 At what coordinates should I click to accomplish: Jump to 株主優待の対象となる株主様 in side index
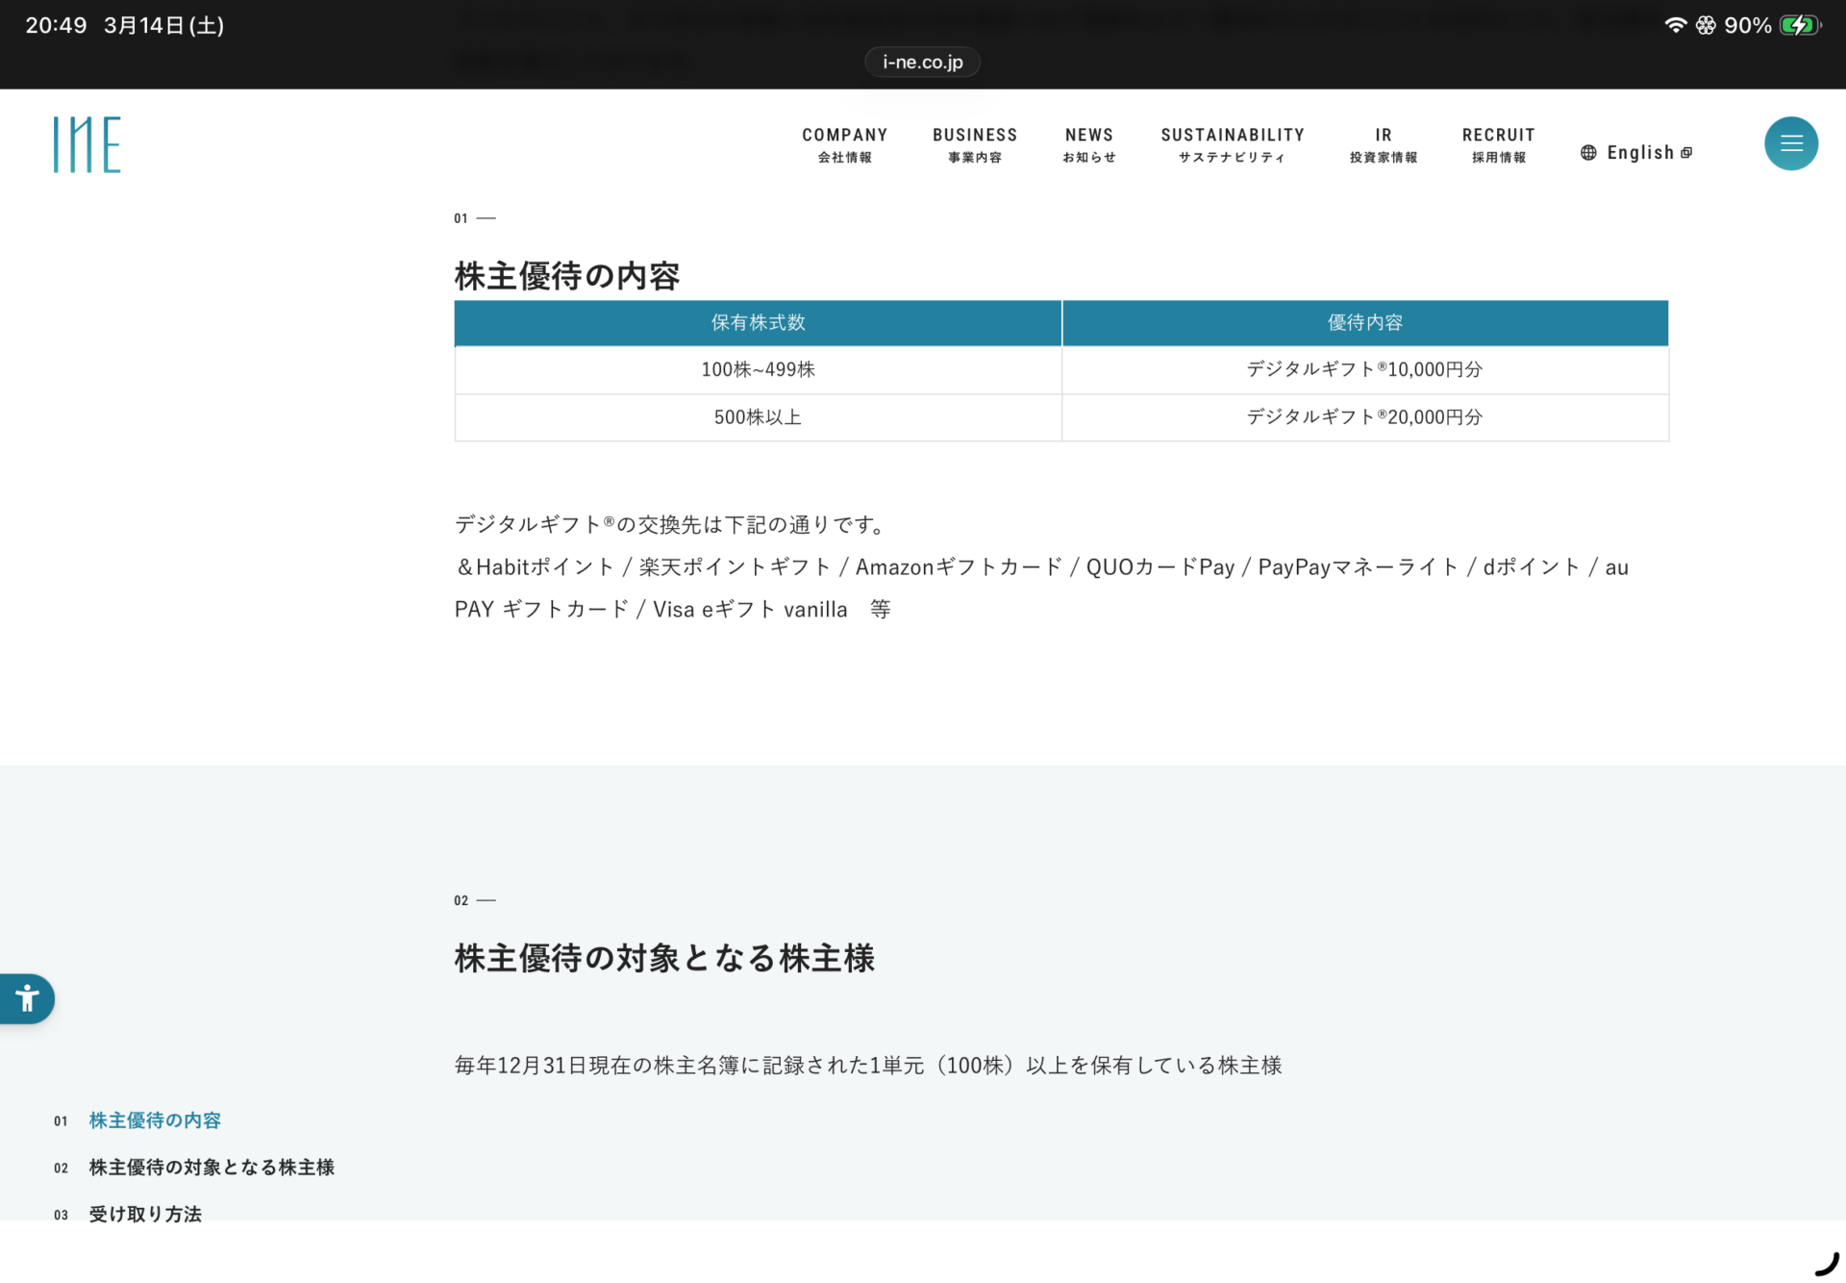(x=212, y=1168)
